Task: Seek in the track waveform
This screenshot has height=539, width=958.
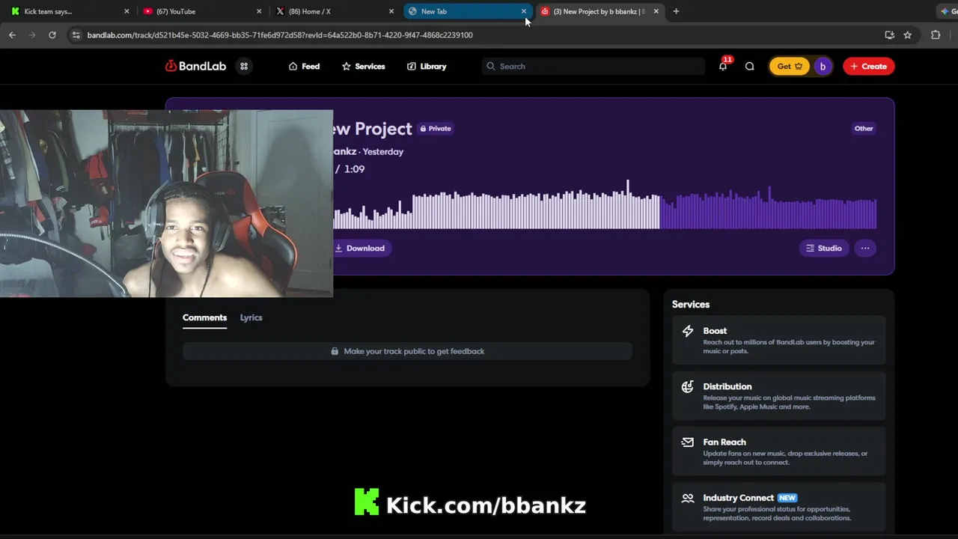Action: pos(605,204)
